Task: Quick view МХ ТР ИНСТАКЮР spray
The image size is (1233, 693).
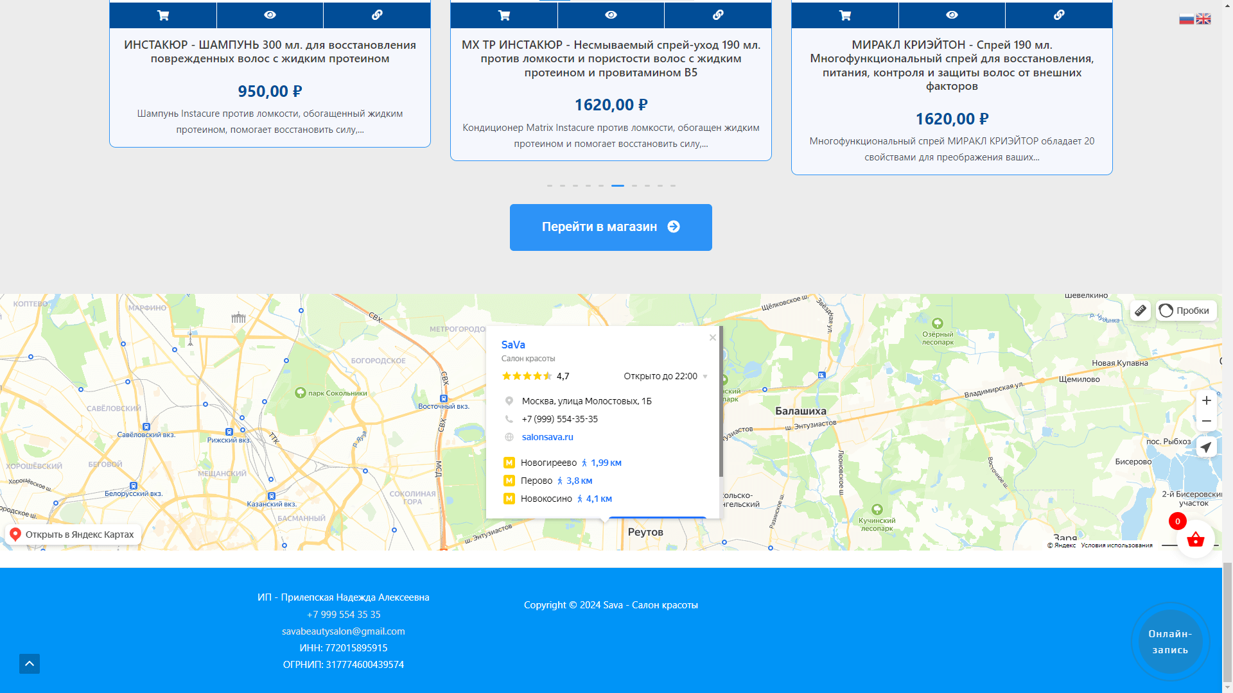Action: [x=611, y=15]
